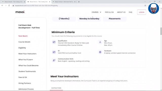This screenshot has height=91, width=162.
Task: Jump to Hiring Partners section
Action: (25, 83)
